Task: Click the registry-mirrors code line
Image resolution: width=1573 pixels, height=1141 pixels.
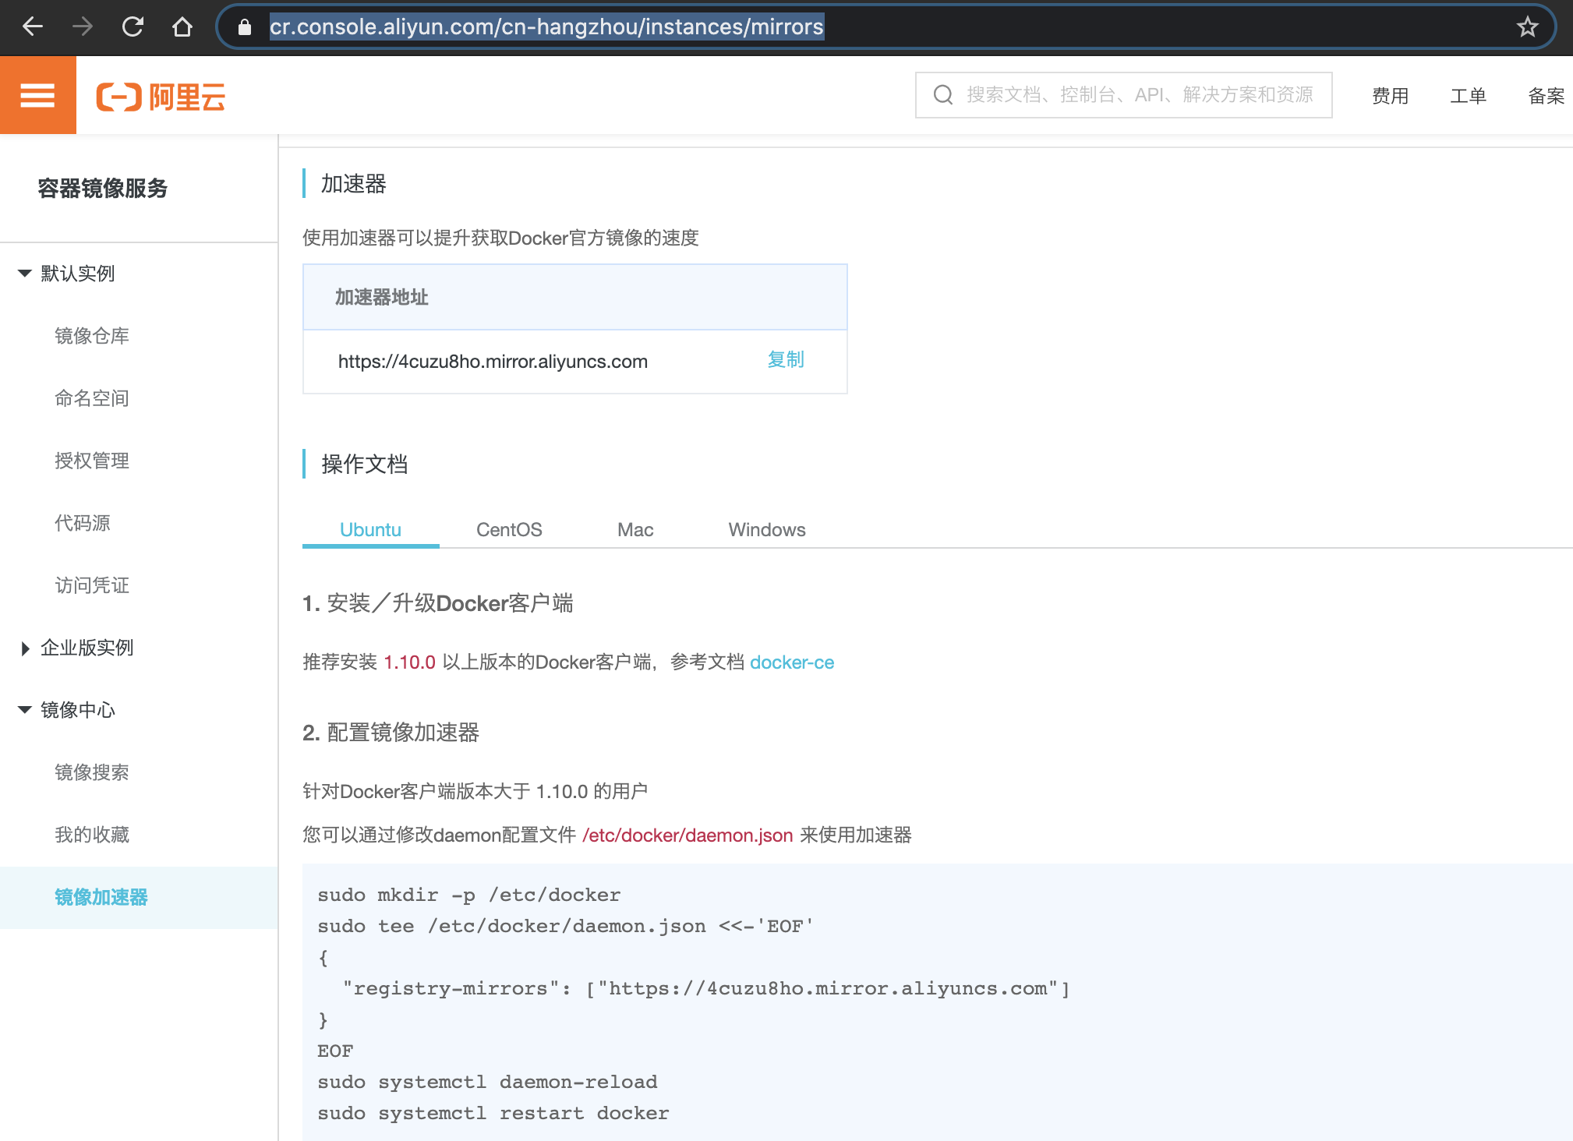Action: click(x=706, y=989)
